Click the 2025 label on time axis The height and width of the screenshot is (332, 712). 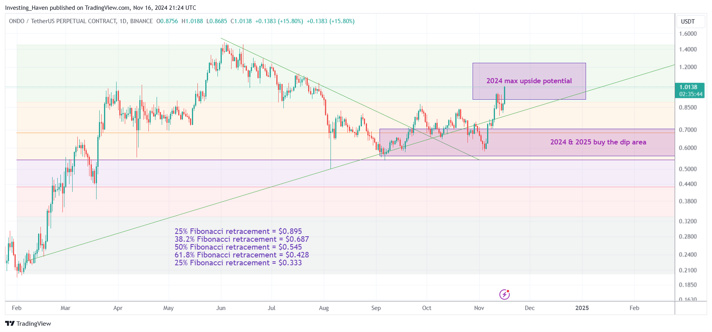pos(582,308)
